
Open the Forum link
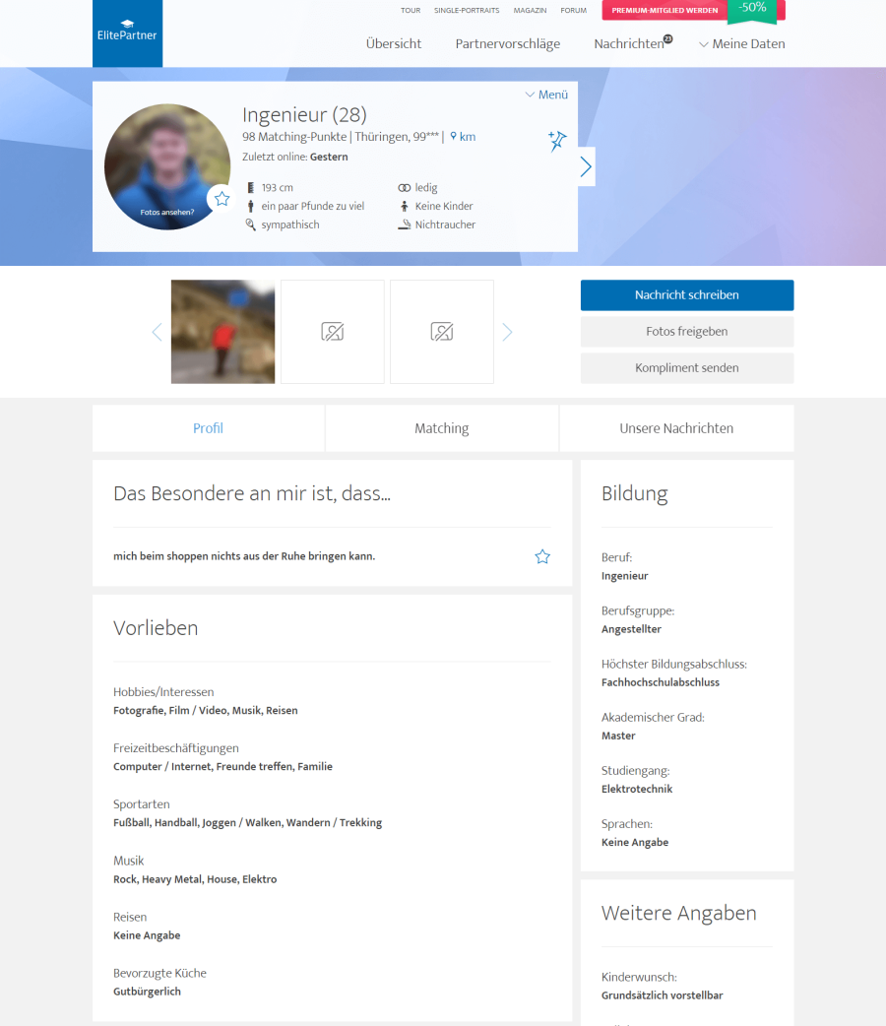click(573, 11)
